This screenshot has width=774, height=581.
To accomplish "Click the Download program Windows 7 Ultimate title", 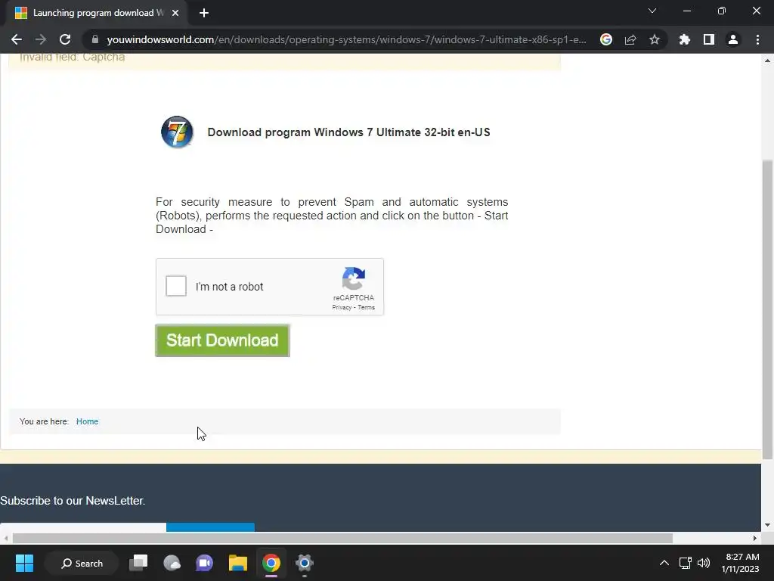I will [x=349, y=132].
